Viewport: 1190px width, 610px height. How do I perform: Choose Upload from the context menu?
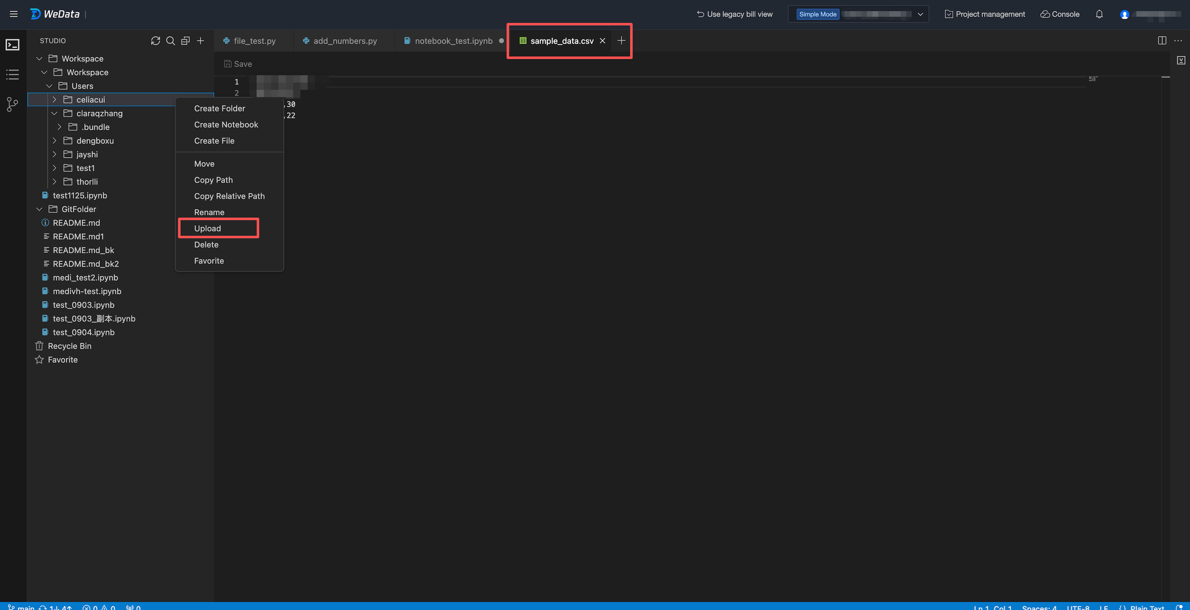click(207, 228)
